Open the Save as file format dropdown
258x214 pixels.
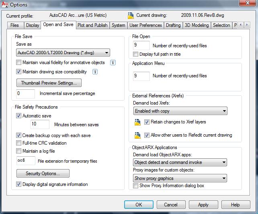tap(63, 52)
